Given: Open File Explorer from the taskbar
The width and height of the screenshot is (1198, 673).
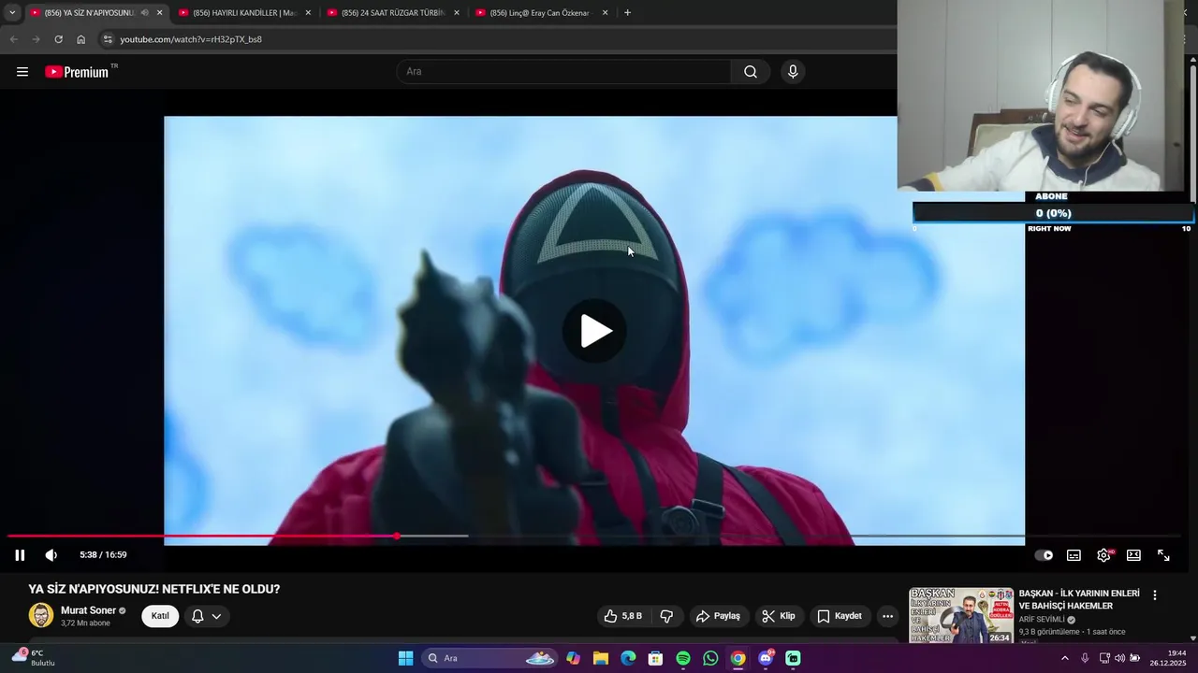Looking at the screenshot, I should tap(600, 659).
